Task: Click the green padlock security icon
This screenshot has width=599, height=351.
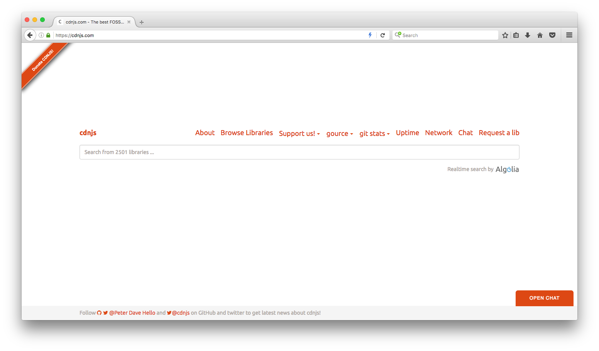Action: point(48,35)
